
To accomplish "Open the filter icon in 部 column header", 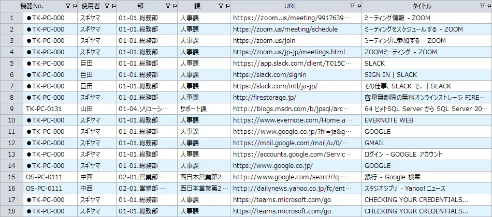I will pos(168,6).
